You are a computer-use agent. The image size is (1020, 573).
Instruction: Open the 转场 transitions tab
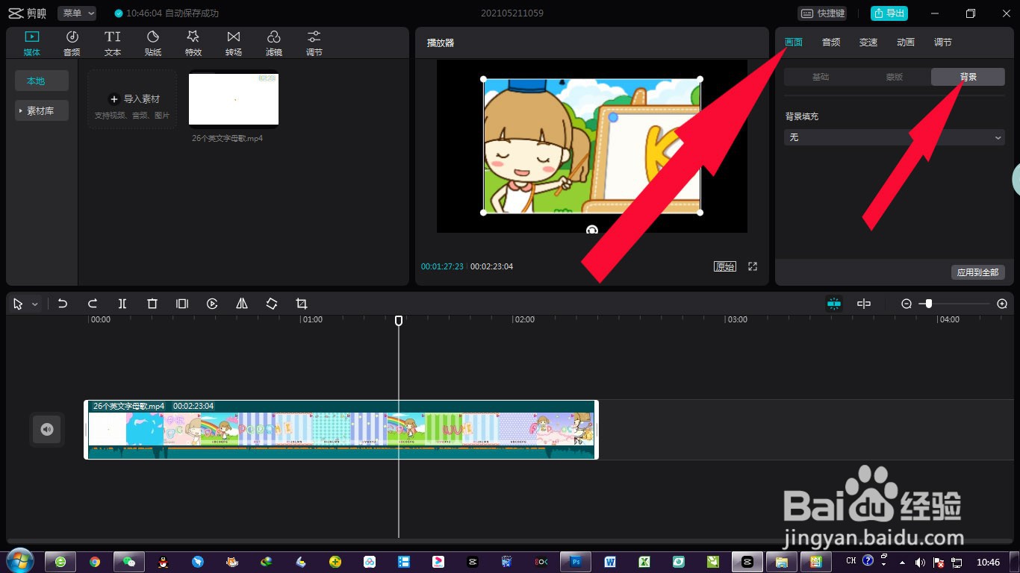click(234, 43)
